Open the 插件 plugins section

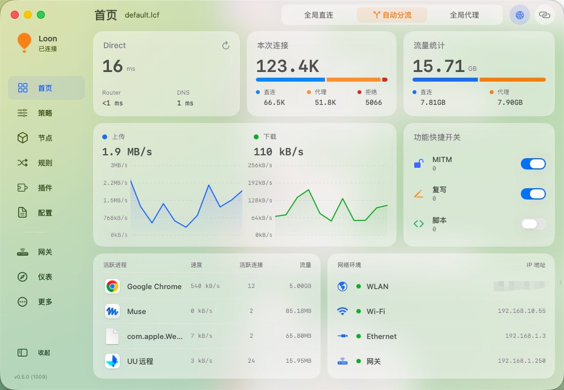point(47,188)
